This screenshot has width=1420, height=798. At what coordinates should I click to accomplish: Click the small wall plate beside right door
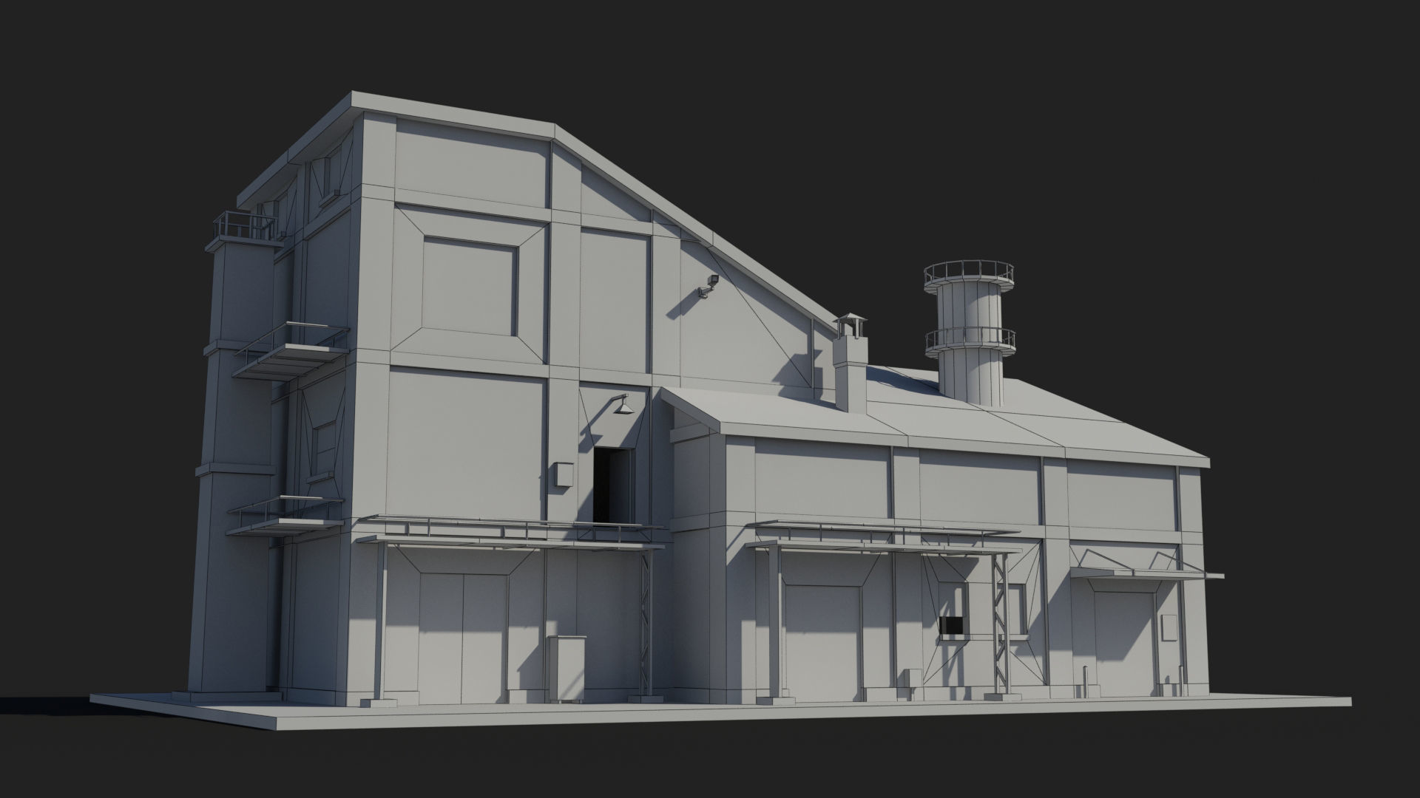tap(1169, 628)
